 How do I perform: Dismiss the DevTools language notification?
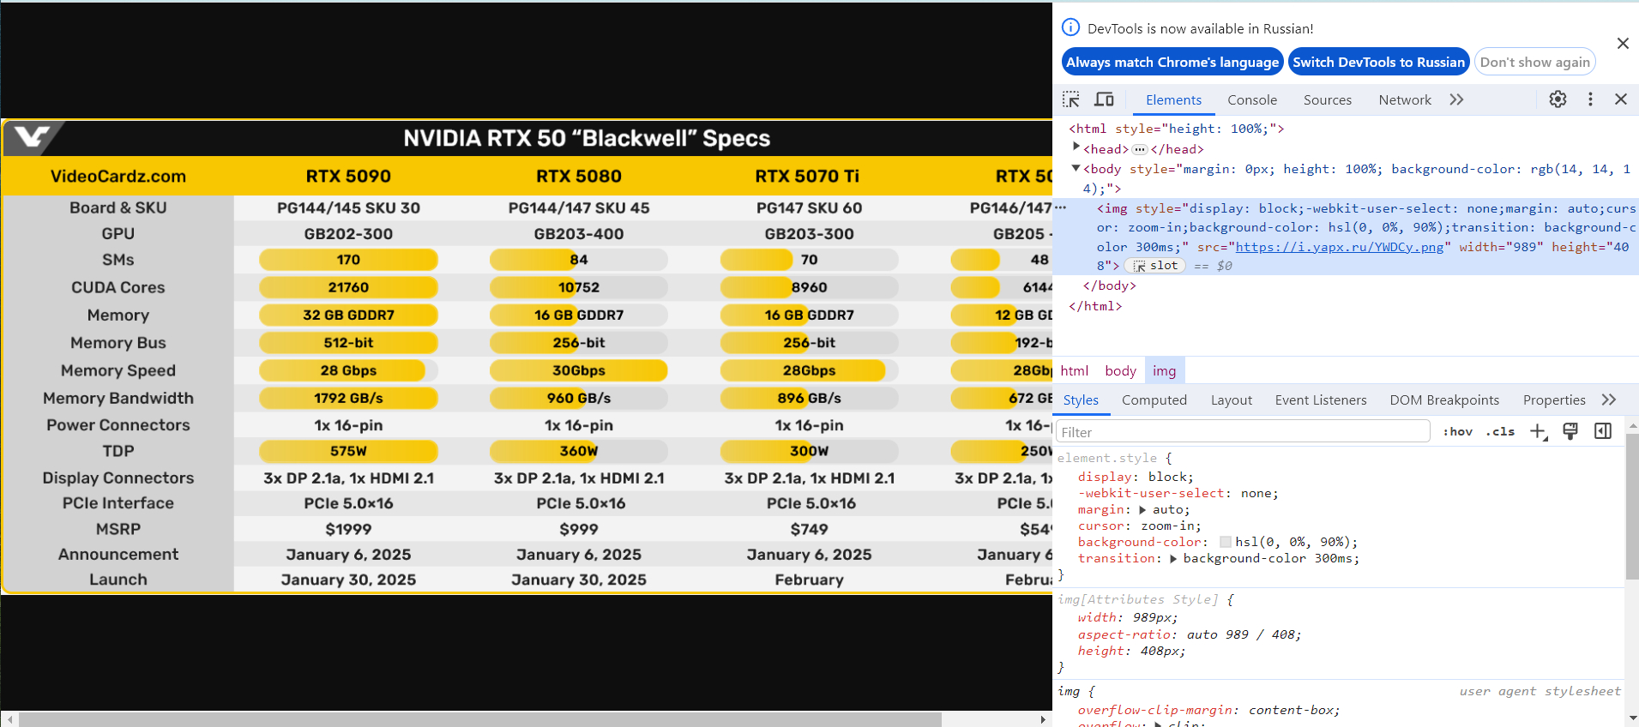(x=1623, y=44)
